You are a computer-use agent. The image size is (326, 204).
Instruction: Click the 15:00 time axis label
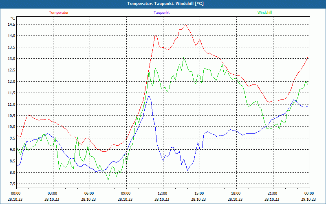click(x=199, y=193)
